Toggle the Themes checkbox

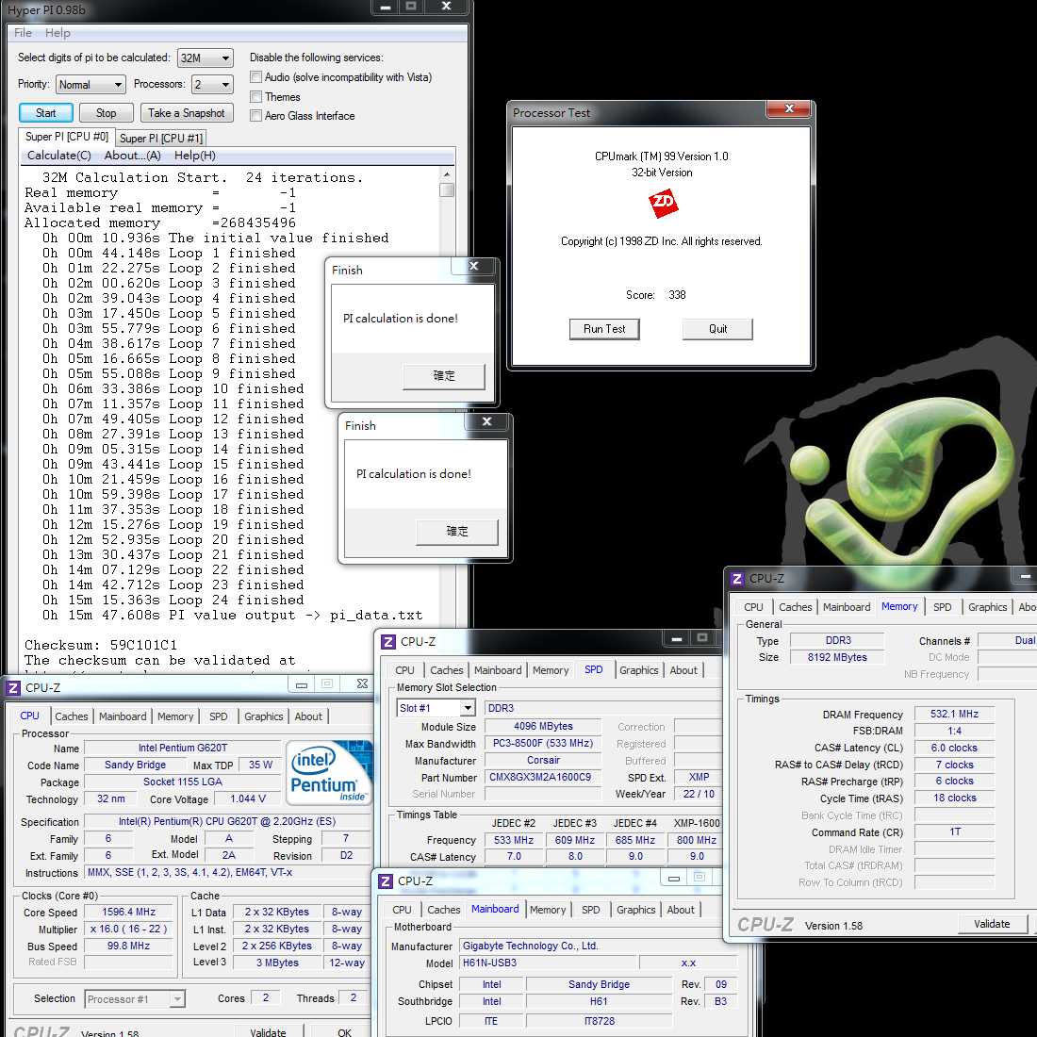(255, 96)
